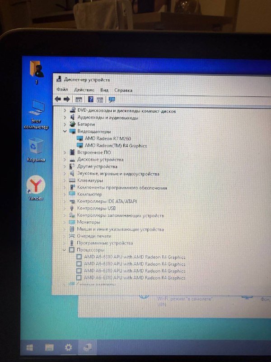Click the Device Manager title bar icon

tap(59, 79)
